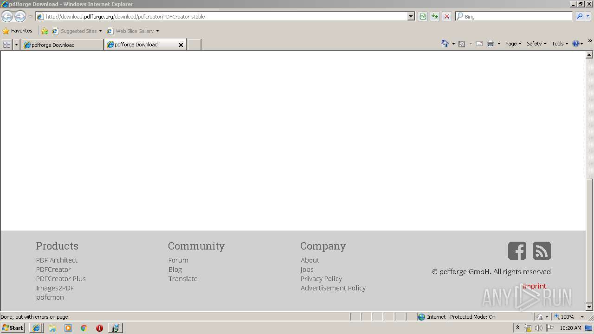The image size is (594, 334).
Task: Open Action Center flag tray icon
Action: point(550,328)
